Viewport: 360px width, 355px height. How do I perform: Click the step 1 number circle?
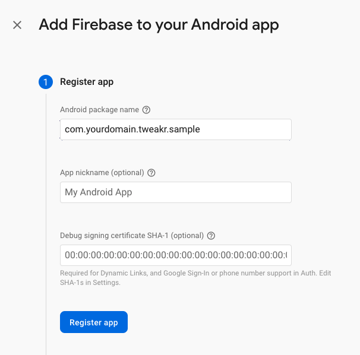46,82
